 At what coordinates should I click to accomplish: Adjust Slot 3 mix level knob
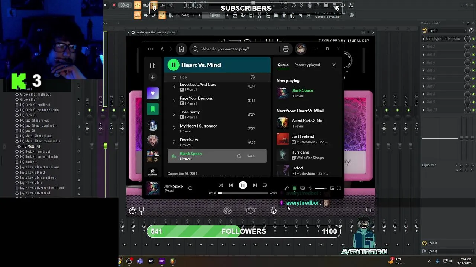[x=467, y=55]
